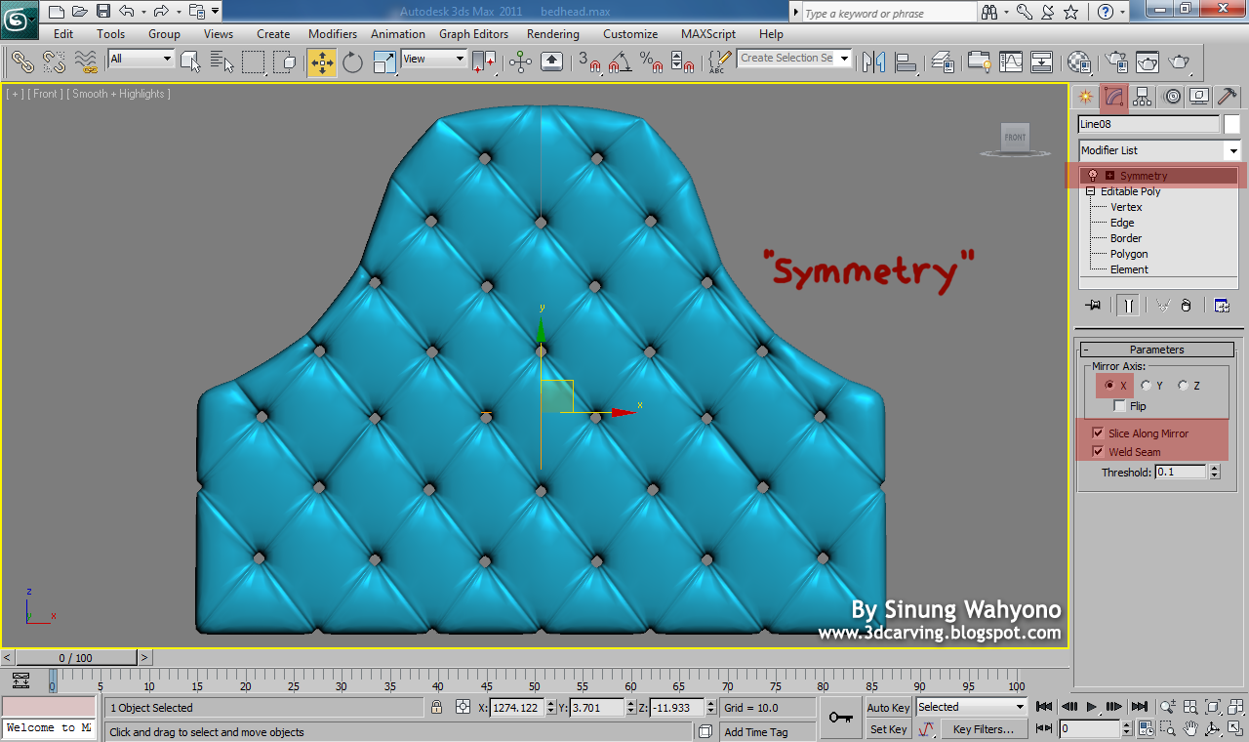
Task: Click the time slider 0 / 100 handle
Action: click(x=76, y=658)
